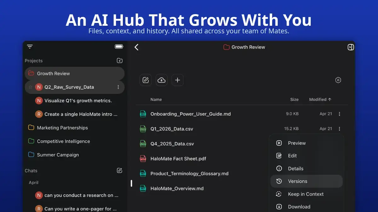The height and width of the screenshot is (212, 378).
Task: Select the Growth Review project
Action: pos(75,73)
